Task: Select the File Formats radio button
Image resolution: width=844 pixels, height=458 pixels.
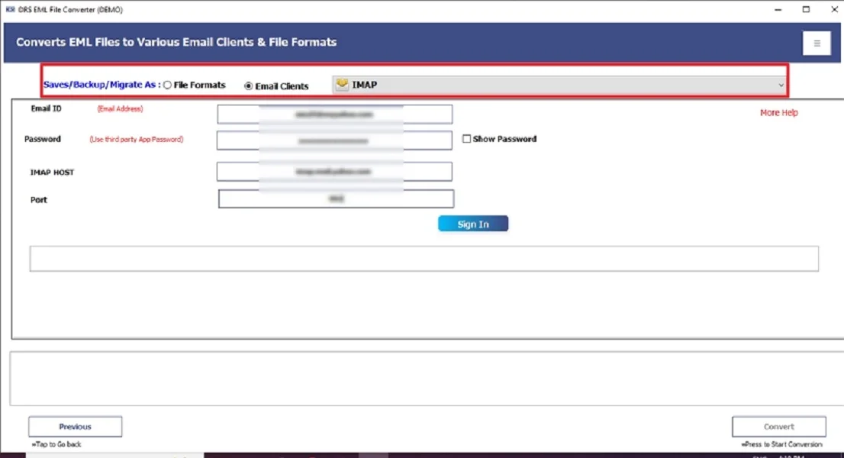Action: (x=167, y=85)
